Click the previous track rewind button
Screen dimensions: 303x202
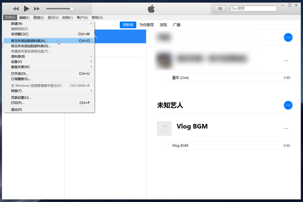(16, 9)
